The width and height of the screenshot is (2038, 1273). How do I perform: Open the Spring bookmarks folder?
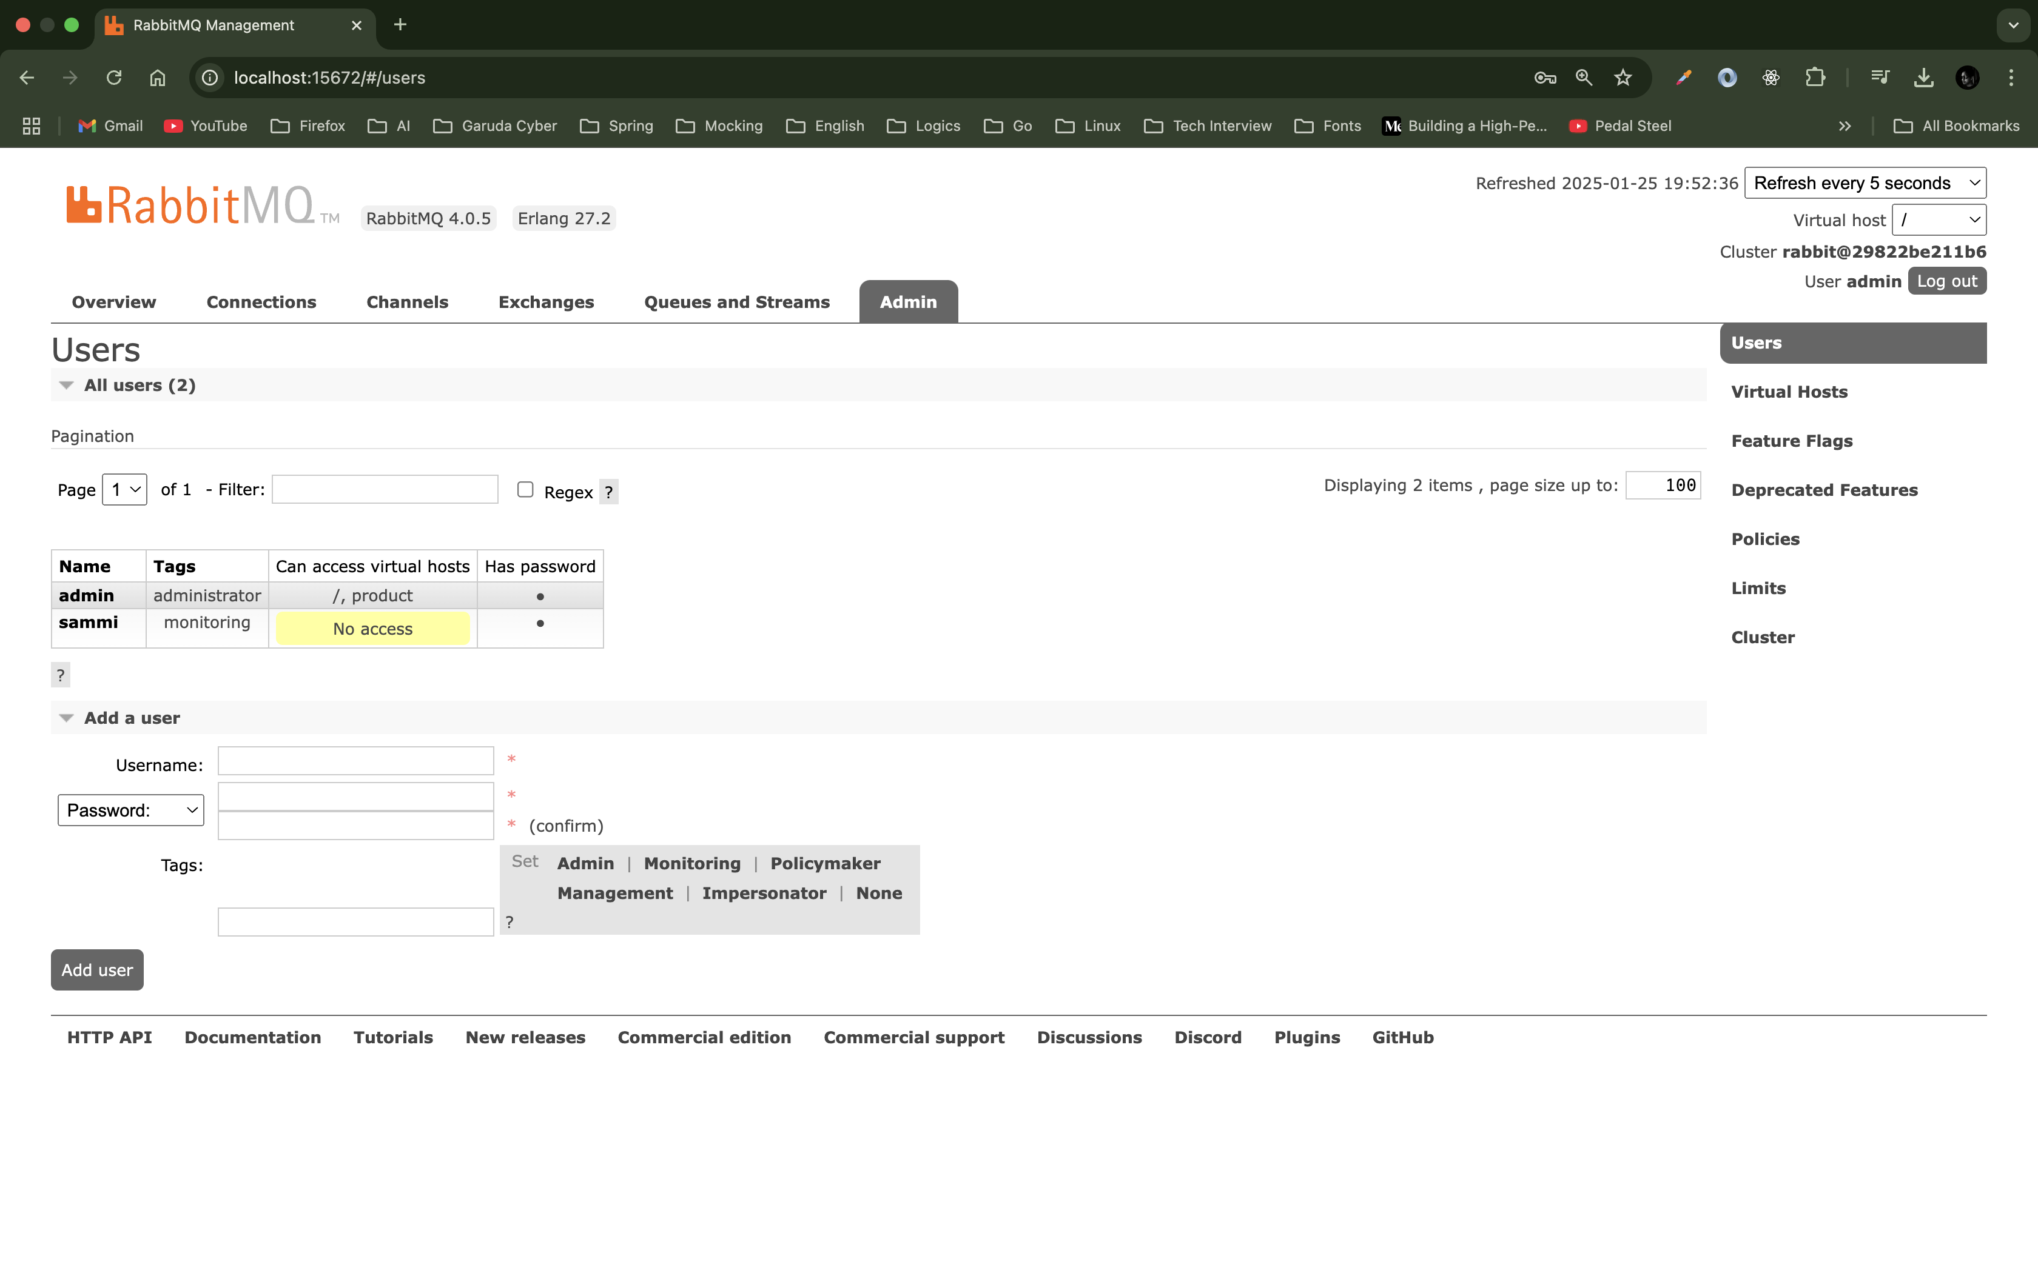pos(617,125)
